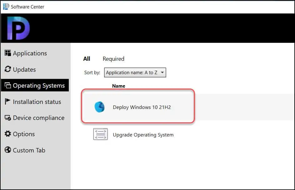Click the Software Center window title
The height and width of the screenshot is (190, 295).
pos(28,7)
